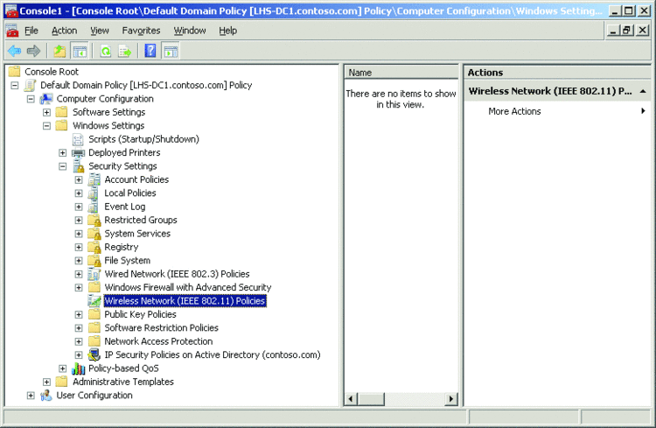Open the View menu
656x428 pixels.
pos(100,31)
